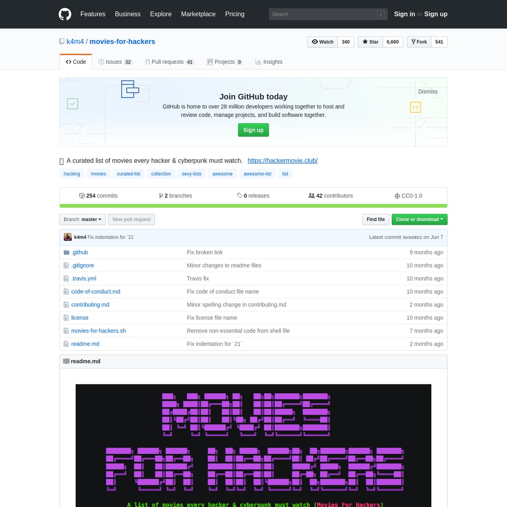Open the 3e9d8b2 commit hash

412,237
